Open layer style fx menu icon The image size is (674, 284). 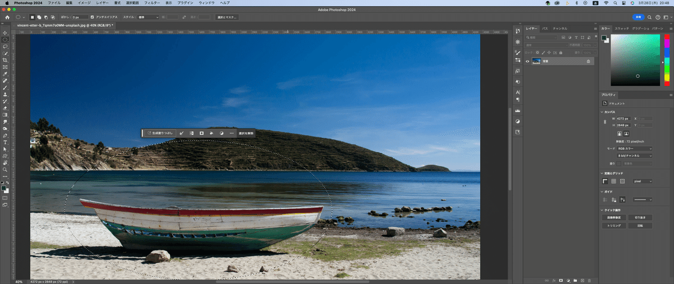point(553,280)
